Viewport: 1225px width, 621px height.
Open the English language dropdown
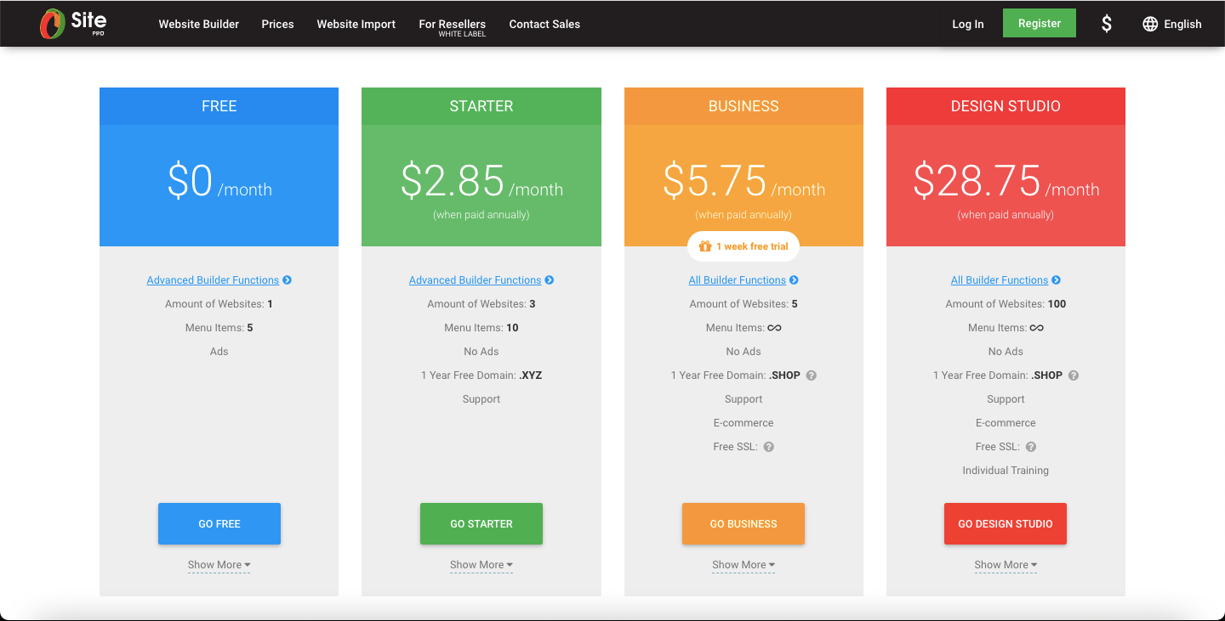[1172, 24]
